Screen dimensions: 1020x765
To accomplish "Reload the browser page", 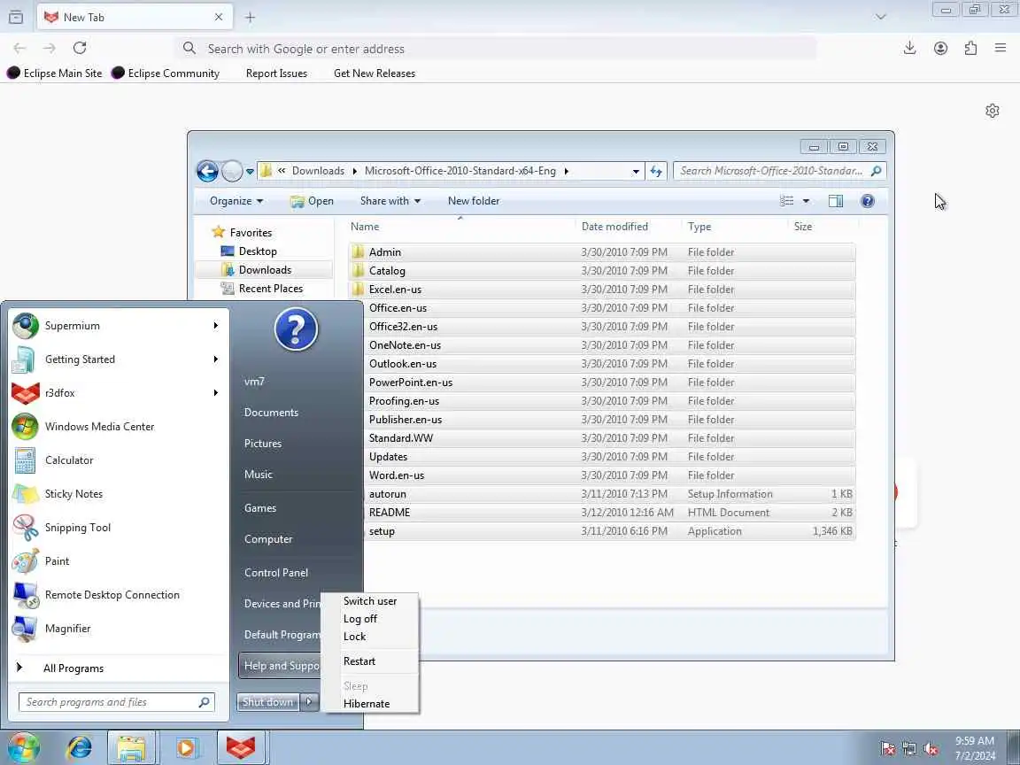I will click(80, 48).
